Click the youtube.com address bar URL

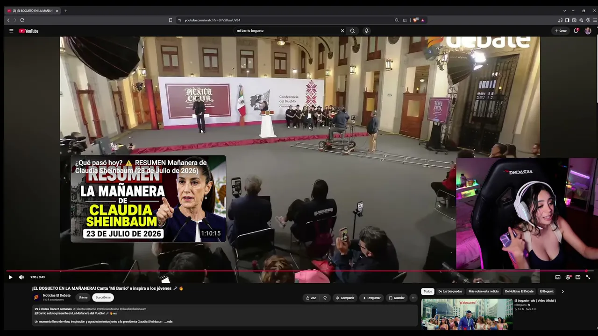pyautogui.click(x=212, y=20)
